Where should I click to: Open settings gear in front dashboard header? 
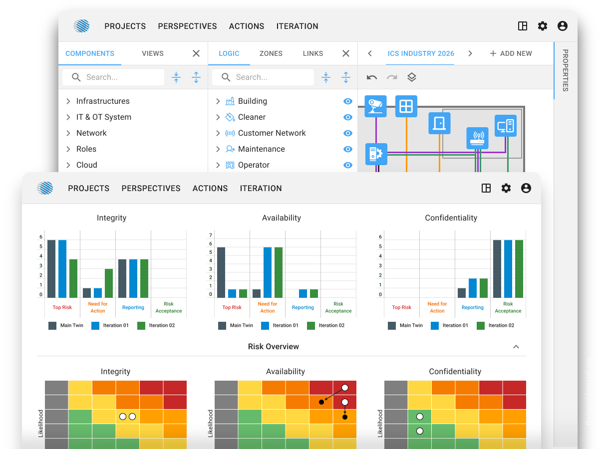click(506, 188)
